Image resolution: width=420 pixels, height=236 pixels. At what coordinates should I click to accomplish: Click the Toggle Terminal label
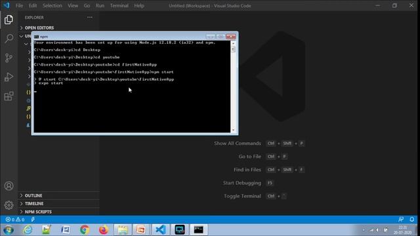(x=242, y=196)
